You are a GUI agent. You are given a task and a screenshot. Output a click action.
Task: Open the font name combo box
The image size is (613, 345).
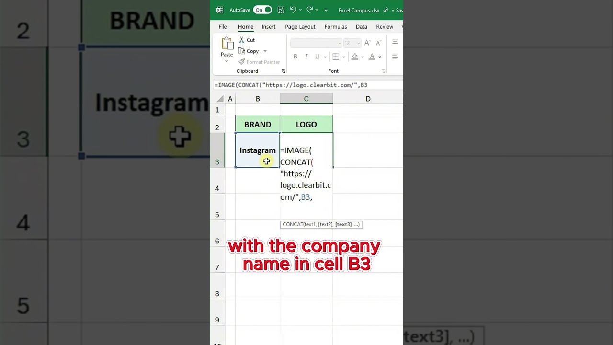coord(316,43)
